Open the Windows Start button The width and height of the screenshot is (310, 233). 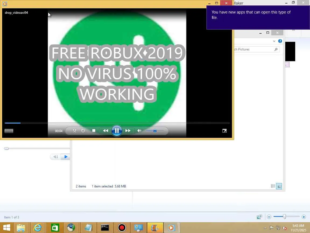point(7,228)
